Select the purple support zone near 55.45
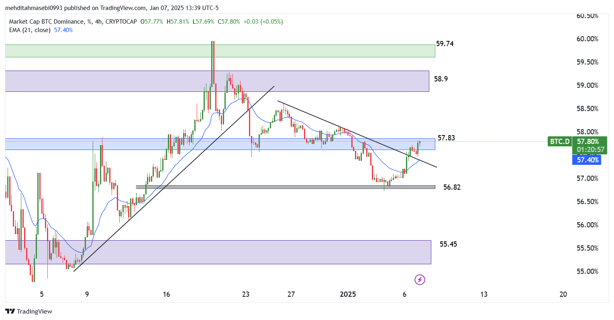The image size is (614, 320). coord(218,252)
